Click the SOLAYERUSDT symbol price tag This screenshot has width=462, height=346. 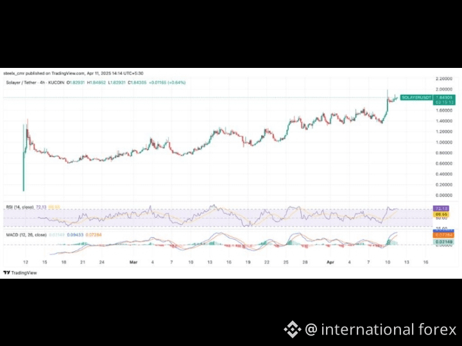[x=416, y=97]
